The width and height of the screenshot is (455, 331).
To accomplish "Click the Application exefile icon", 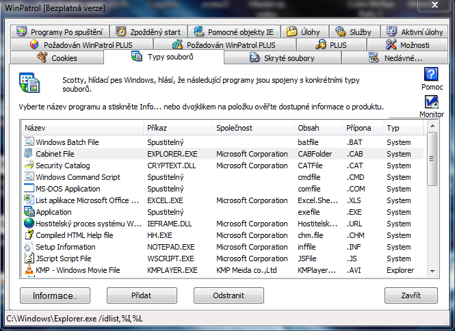I will (29, 212).
